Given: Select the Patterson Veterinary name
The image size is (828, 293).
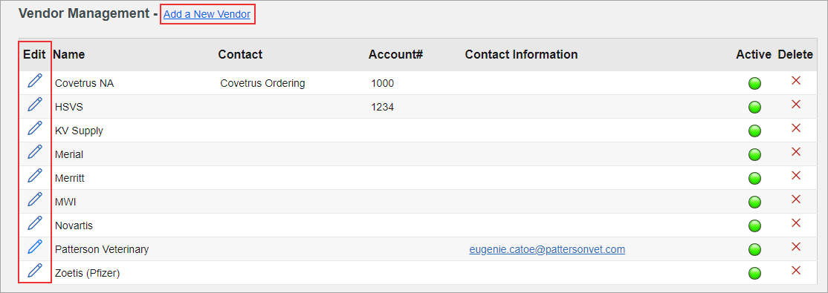Looking at the screenshot, I should 102,249.
